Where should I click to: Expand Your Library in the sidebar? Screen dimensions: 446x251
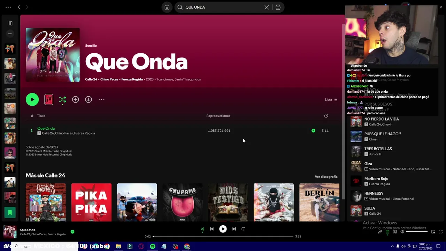coord(10,23)
